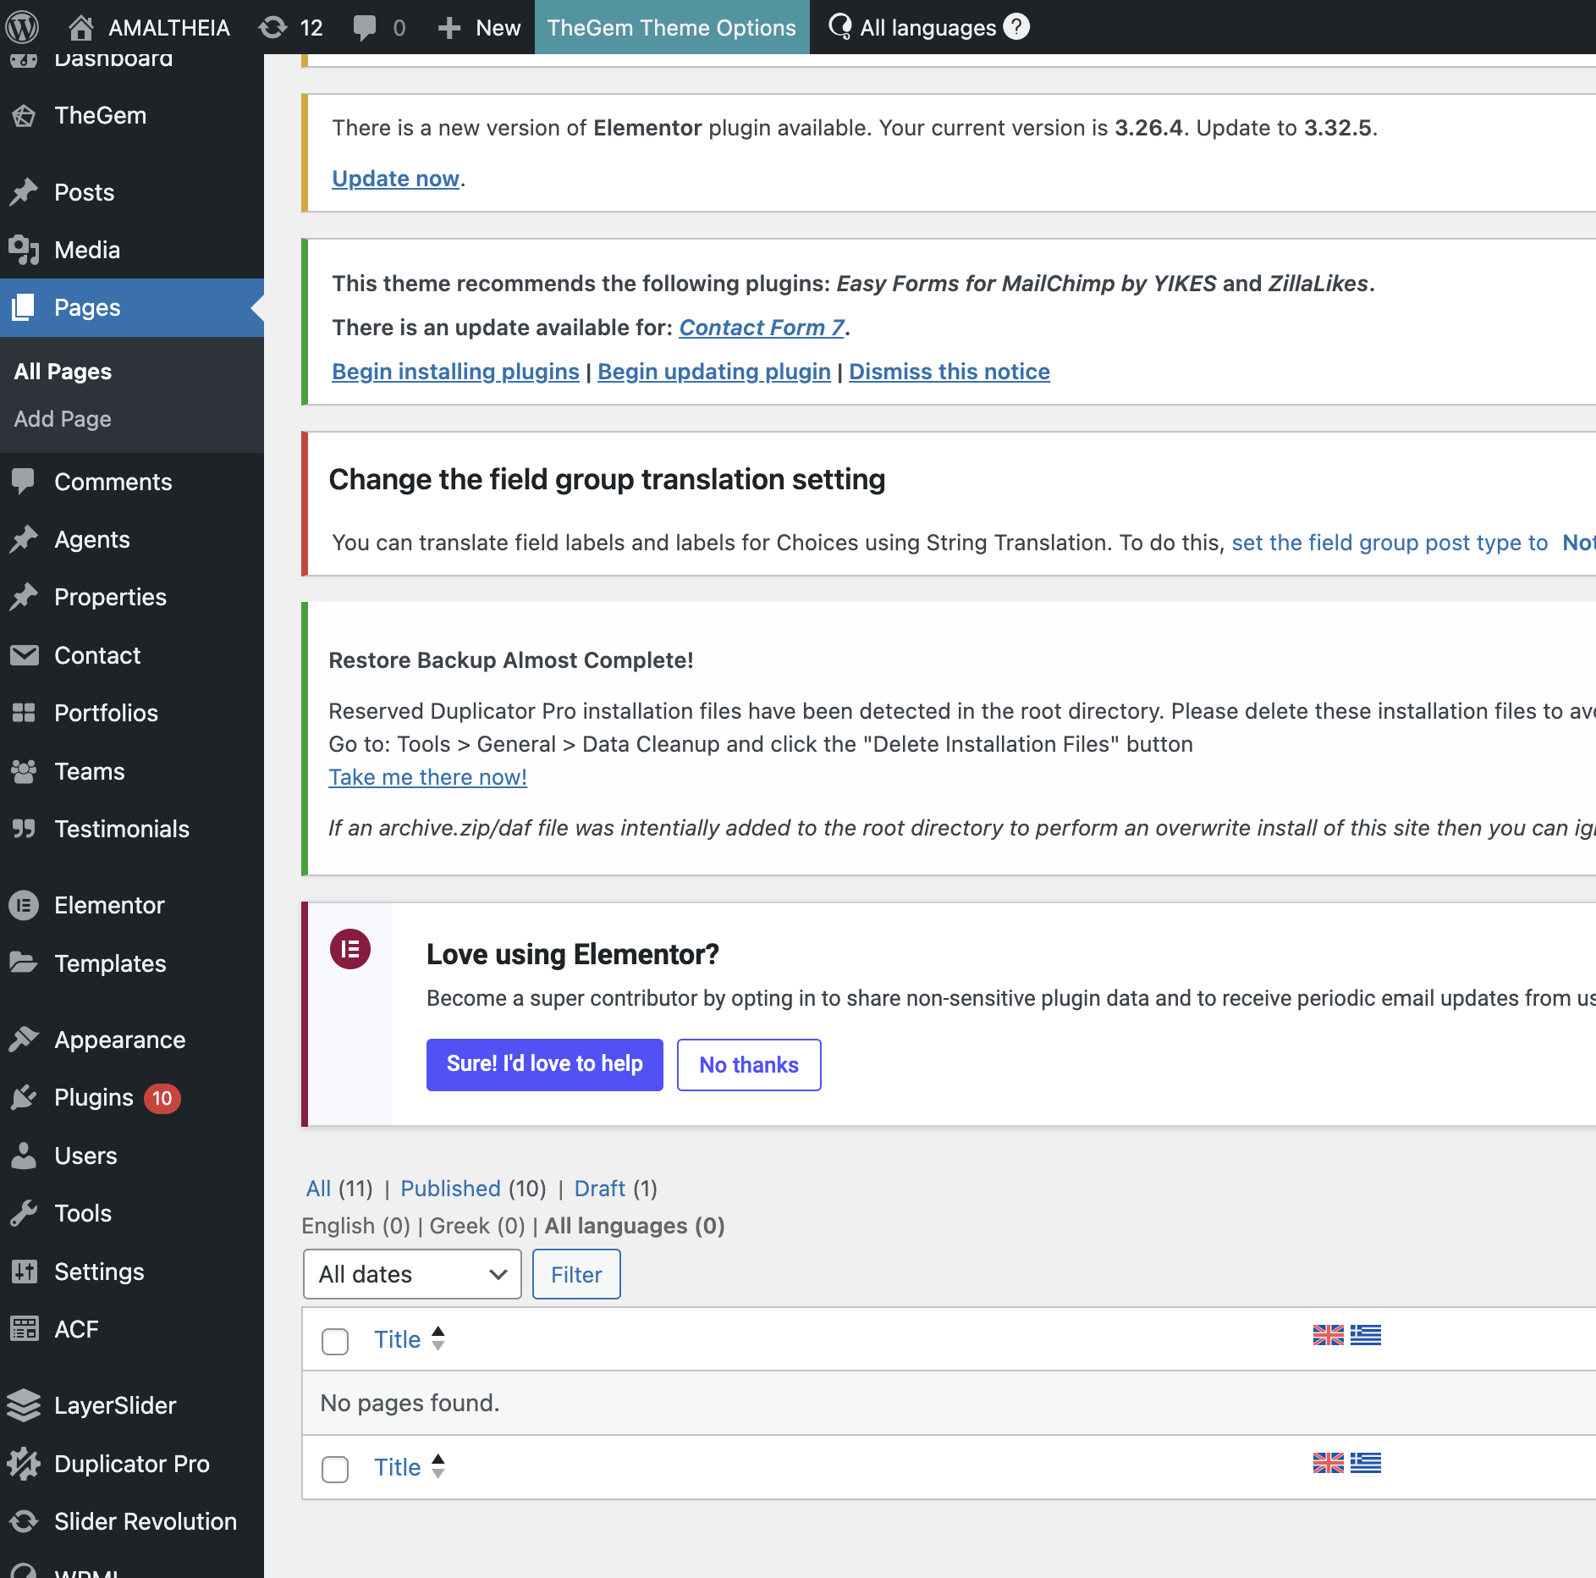
Task: Click the Elementor logo in the notice
Action: 349,949
